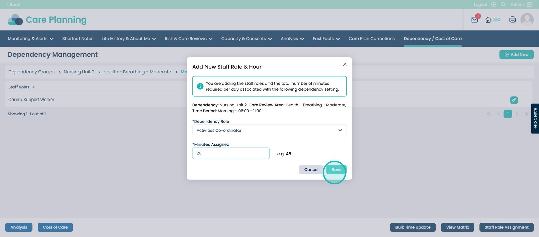539x237 pixels.
Task: Go to Care Plan Corrections tab
Action: (372, 39)
